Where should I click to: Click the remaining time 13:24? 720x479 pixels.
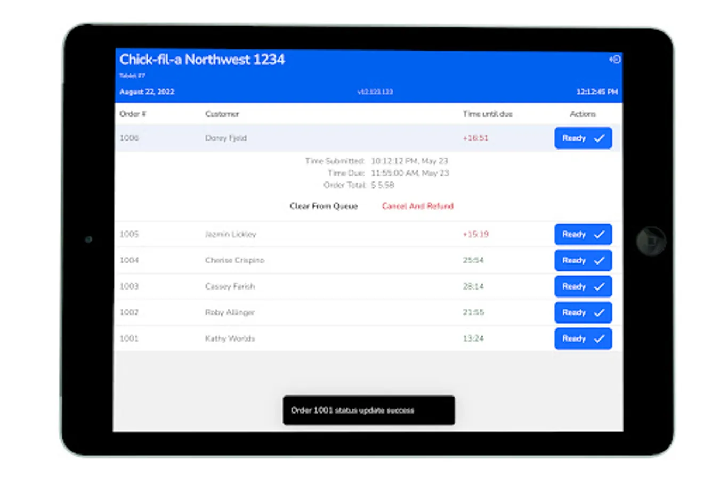pos(473,338)
